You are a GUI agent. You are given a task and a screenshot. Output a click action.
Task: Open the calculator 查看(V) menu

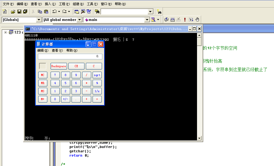[x=57, y=50]
